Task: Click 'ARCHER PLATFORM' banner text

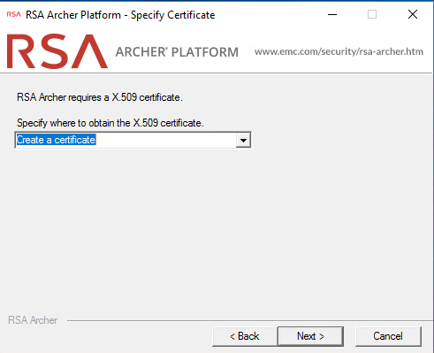Action: [177, 52]
